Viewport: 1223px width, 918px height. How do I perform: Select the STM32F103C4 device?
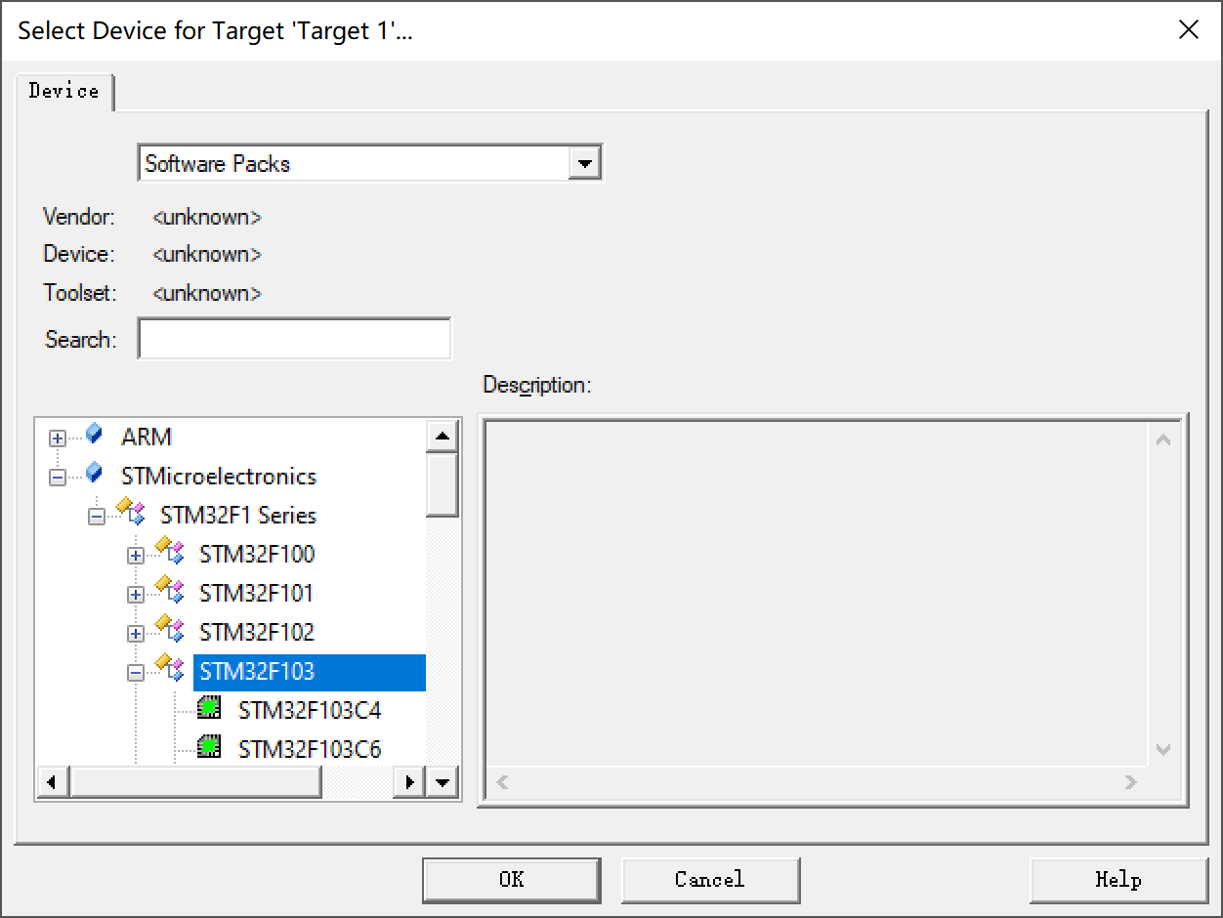click(310, 710)
